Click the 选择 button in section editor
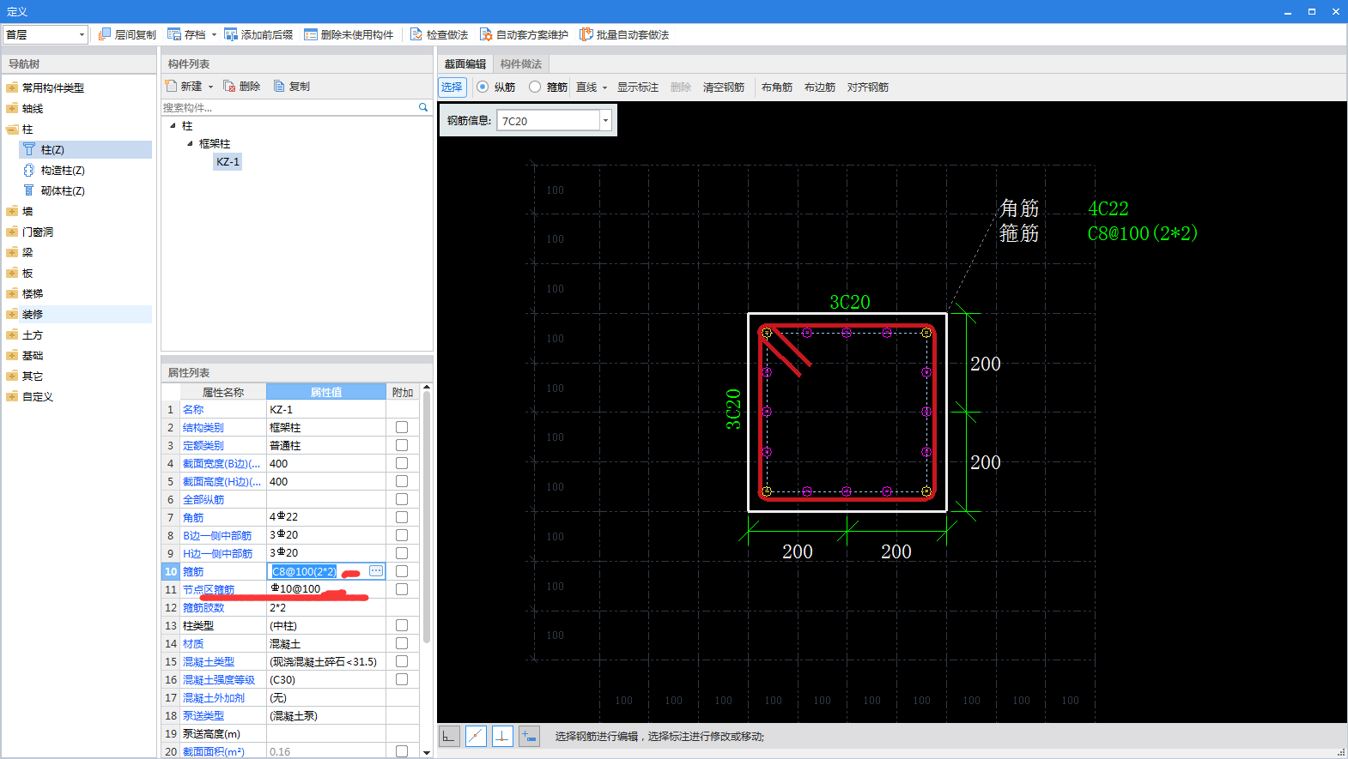Viewport: 1348px width, 759px height. (452, 87)
